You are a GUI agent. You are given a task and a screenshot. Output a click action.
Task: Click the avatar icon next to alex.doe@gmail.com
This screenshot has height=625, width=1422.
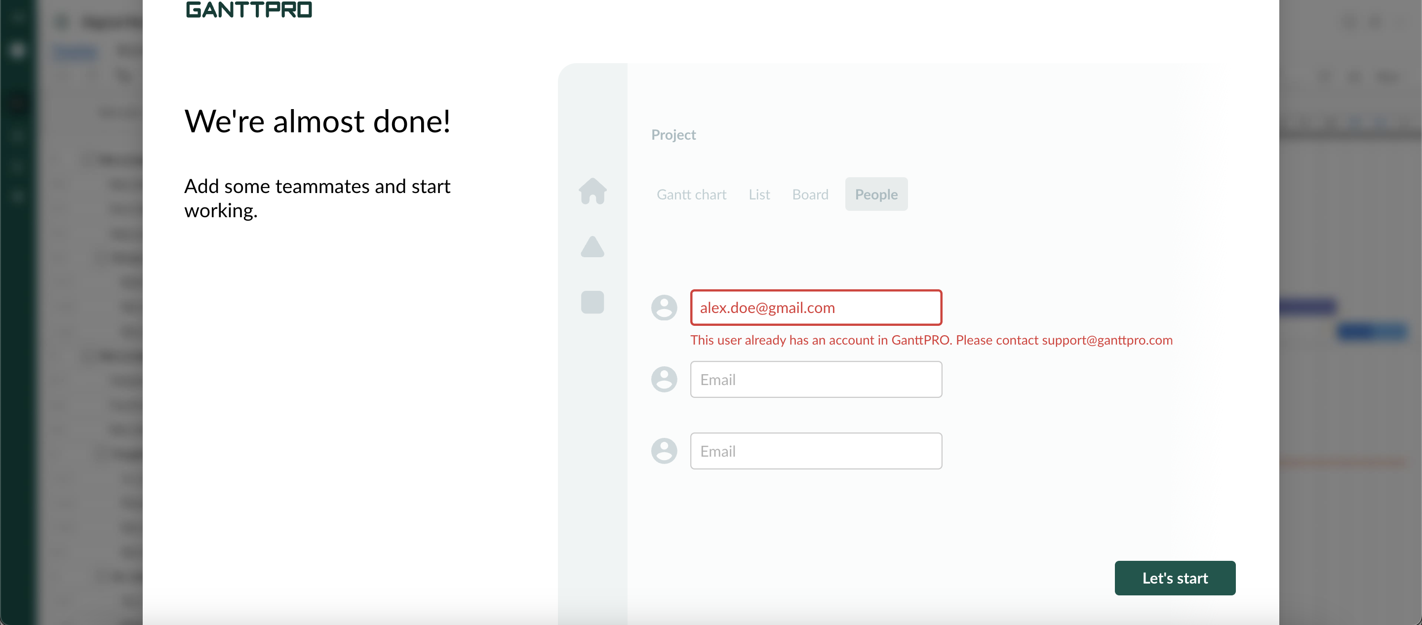[x=664, y=308]
